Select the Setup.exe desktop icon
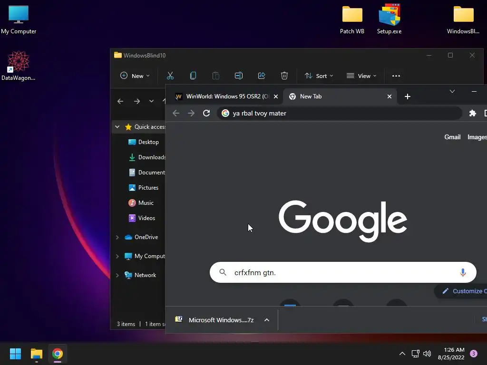This screenshot has width=487, height=365. click(389, 19)
